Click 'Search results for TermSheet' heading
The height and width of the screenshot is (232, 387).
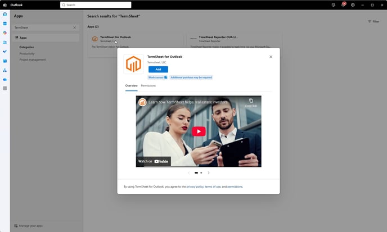[x=114, y=16]
